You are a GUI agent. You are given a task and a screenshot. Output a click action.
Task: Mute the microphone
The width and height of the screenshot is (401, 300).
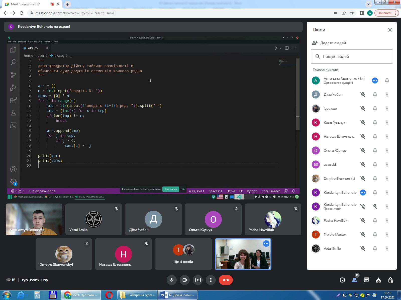[x=172, y=280]
